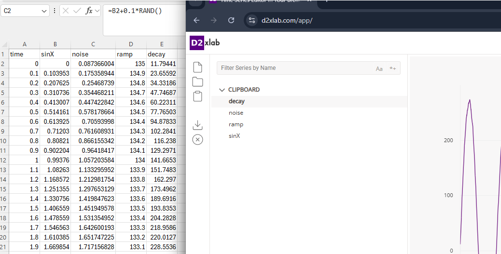Select the noise series in the list
The width and height of the screenshot is (501, 254).
click(236, 113)
